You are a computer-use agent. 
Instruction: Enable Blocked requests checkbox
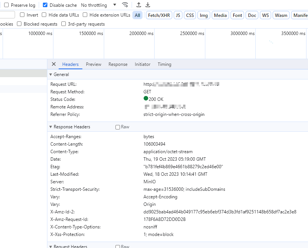[19, 24]
